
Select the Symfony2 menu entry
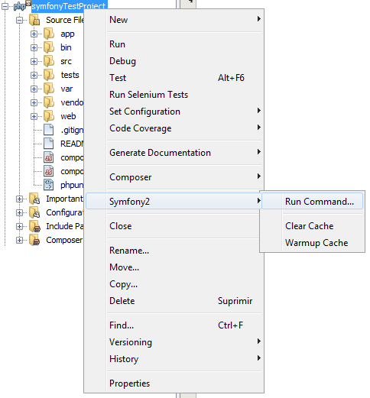pyautogui.click(x=174, y=201)
